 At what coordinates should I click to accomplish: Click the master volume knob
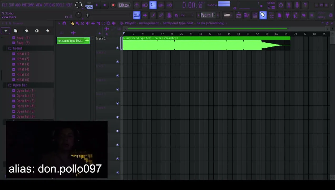pos(78,5)
